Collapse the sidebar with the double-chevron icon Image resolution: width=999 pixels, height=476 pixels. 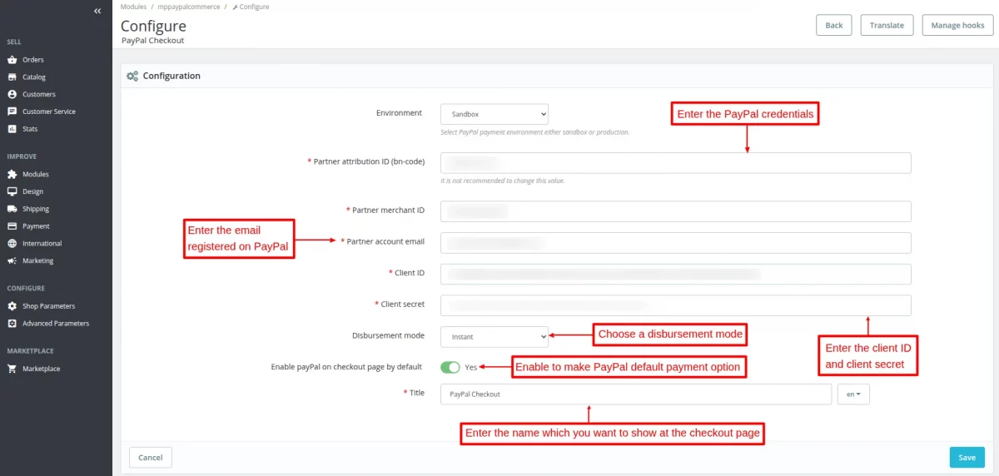coord(97,11)
